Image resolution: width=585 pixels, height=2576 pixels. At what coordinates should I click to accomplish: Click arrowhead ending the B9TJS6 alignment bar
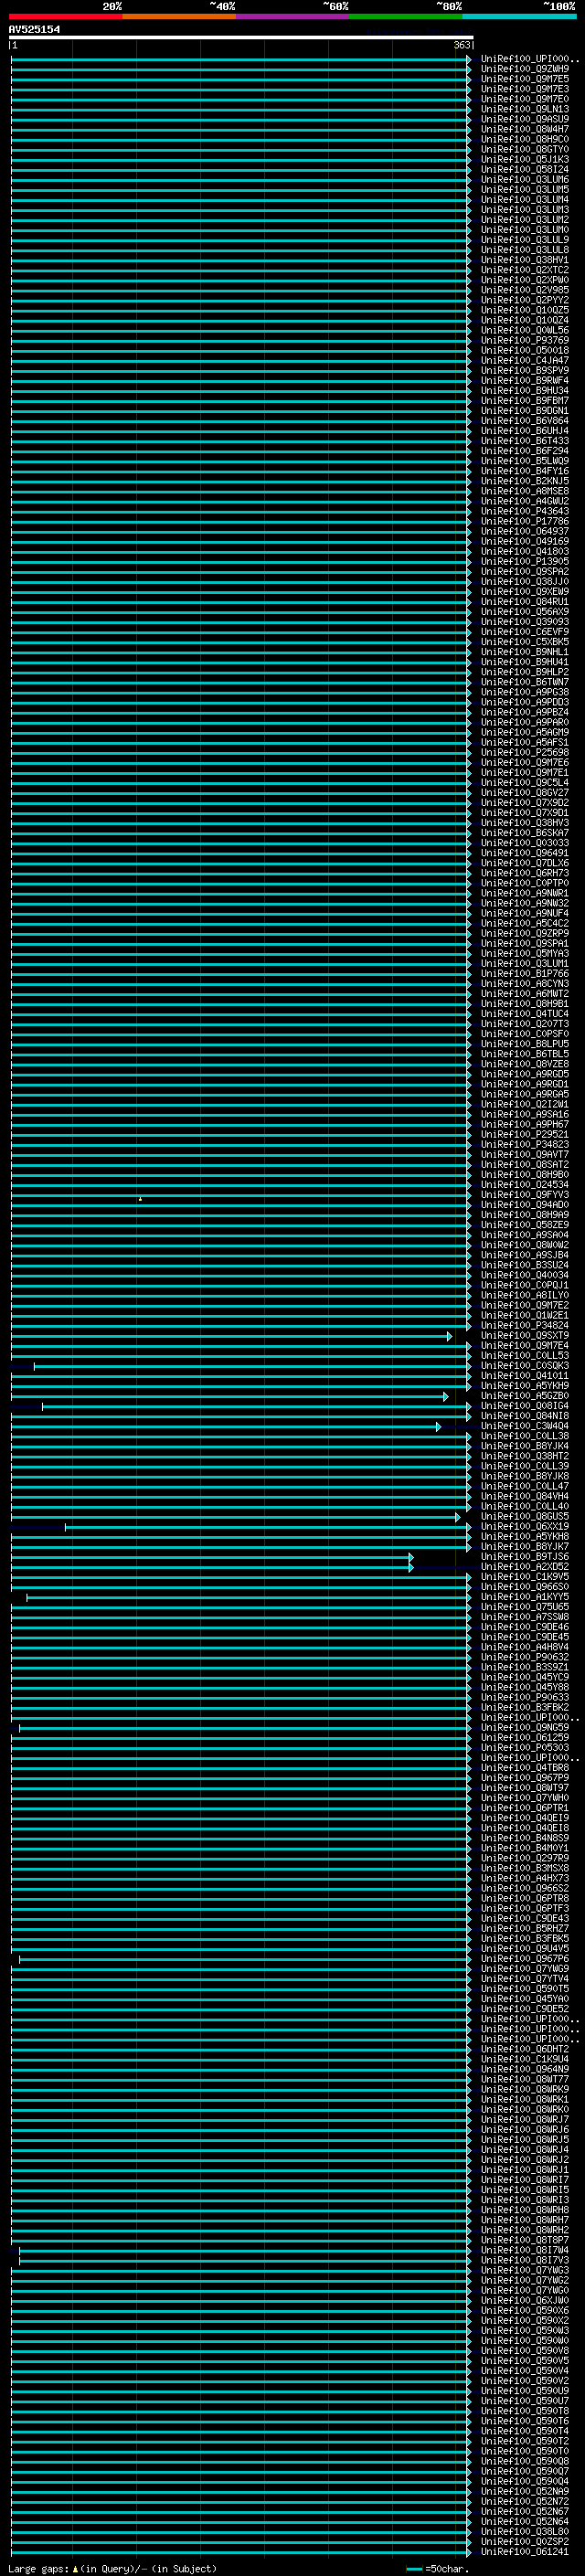[411, 1557]
